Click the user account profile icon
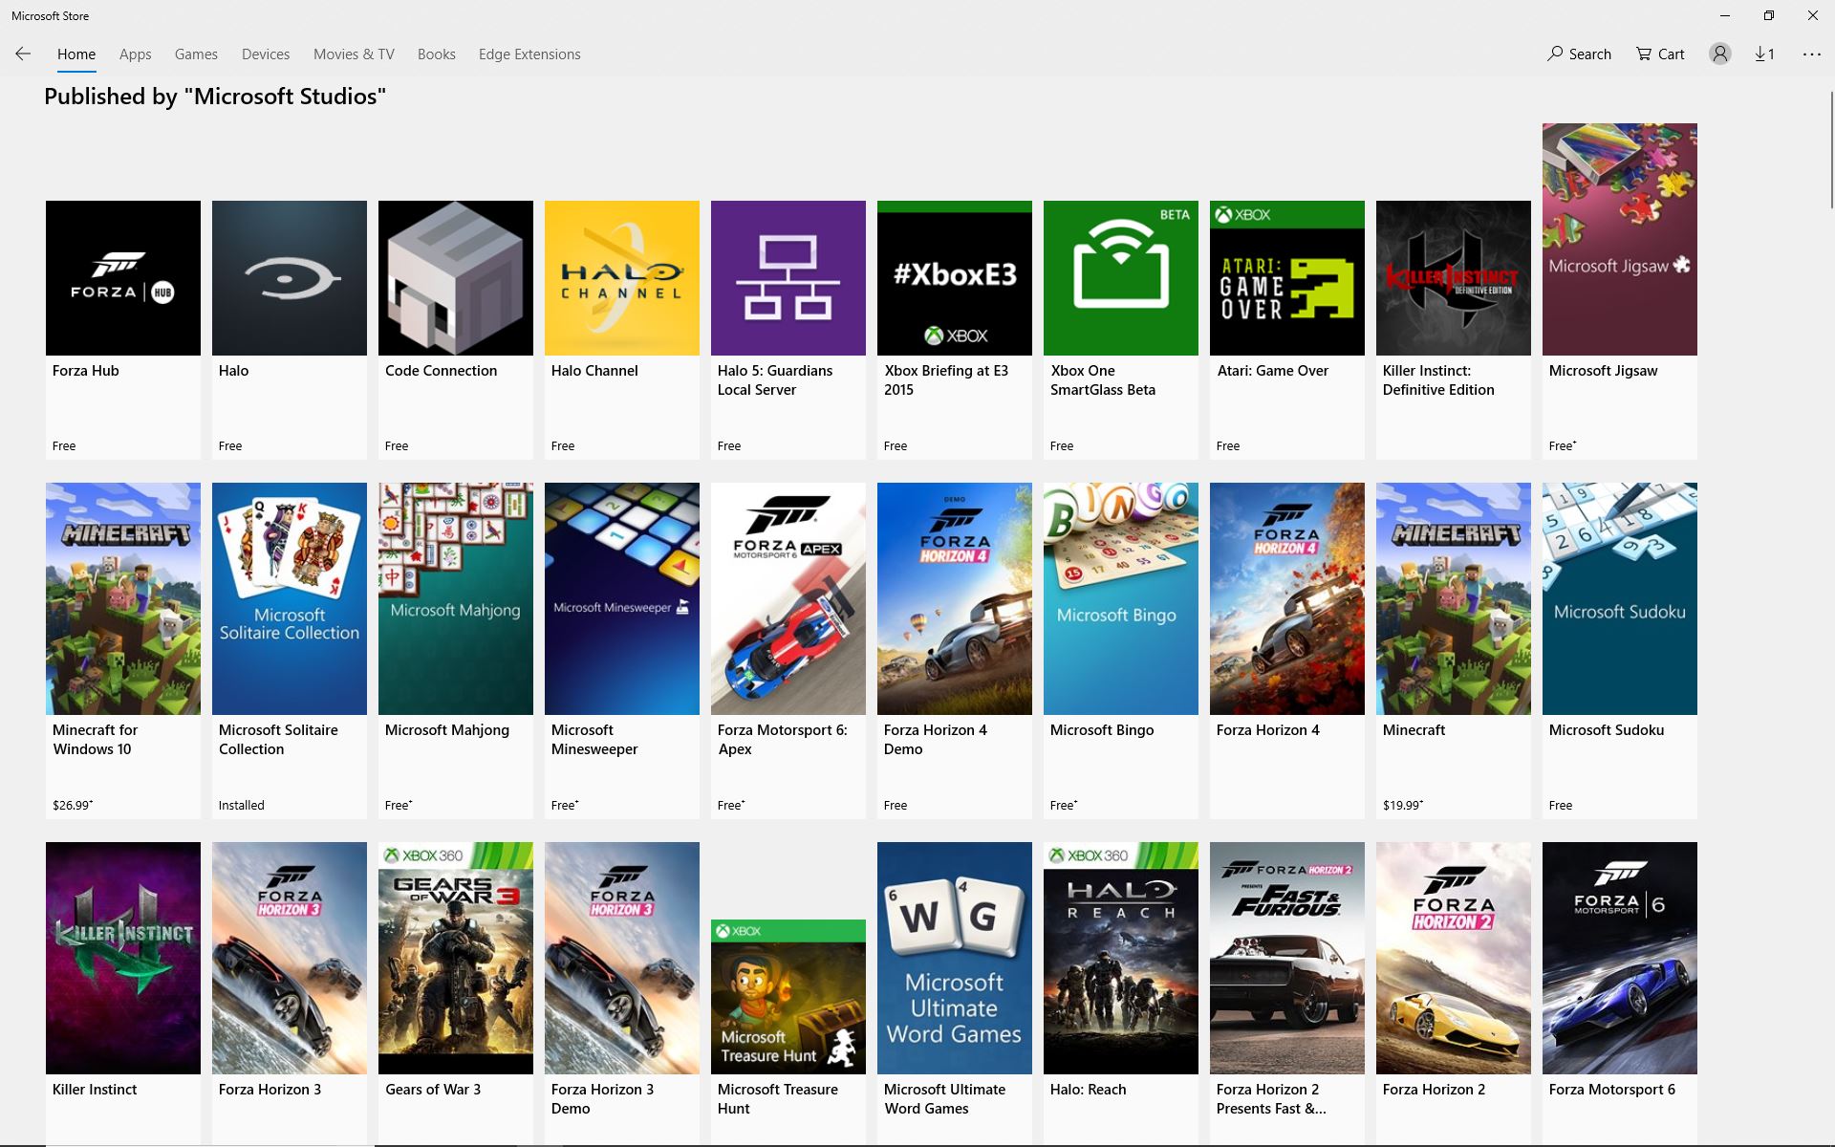This screenshot has height=1147, width=1835. pos(1719,54)
